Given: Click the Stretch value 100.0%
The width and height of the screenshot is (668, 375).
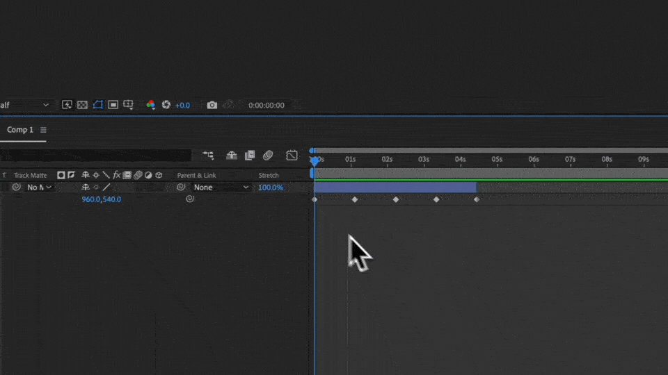Looking at the screenshot, I should point(271,187).
